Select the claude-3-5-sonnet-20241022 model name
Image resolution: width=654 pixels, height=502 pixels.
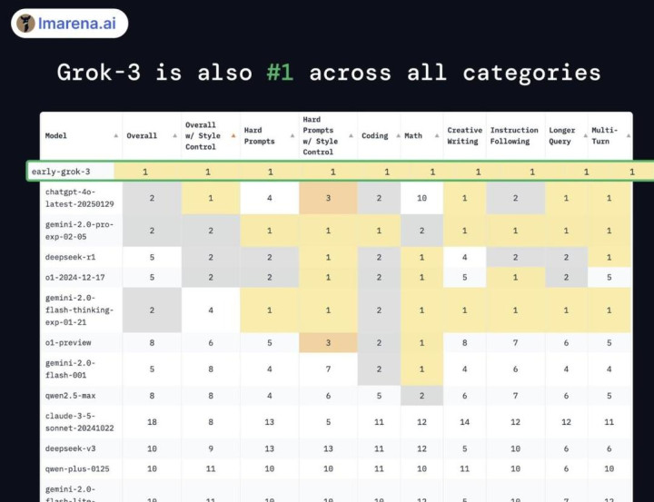point(79,422)
